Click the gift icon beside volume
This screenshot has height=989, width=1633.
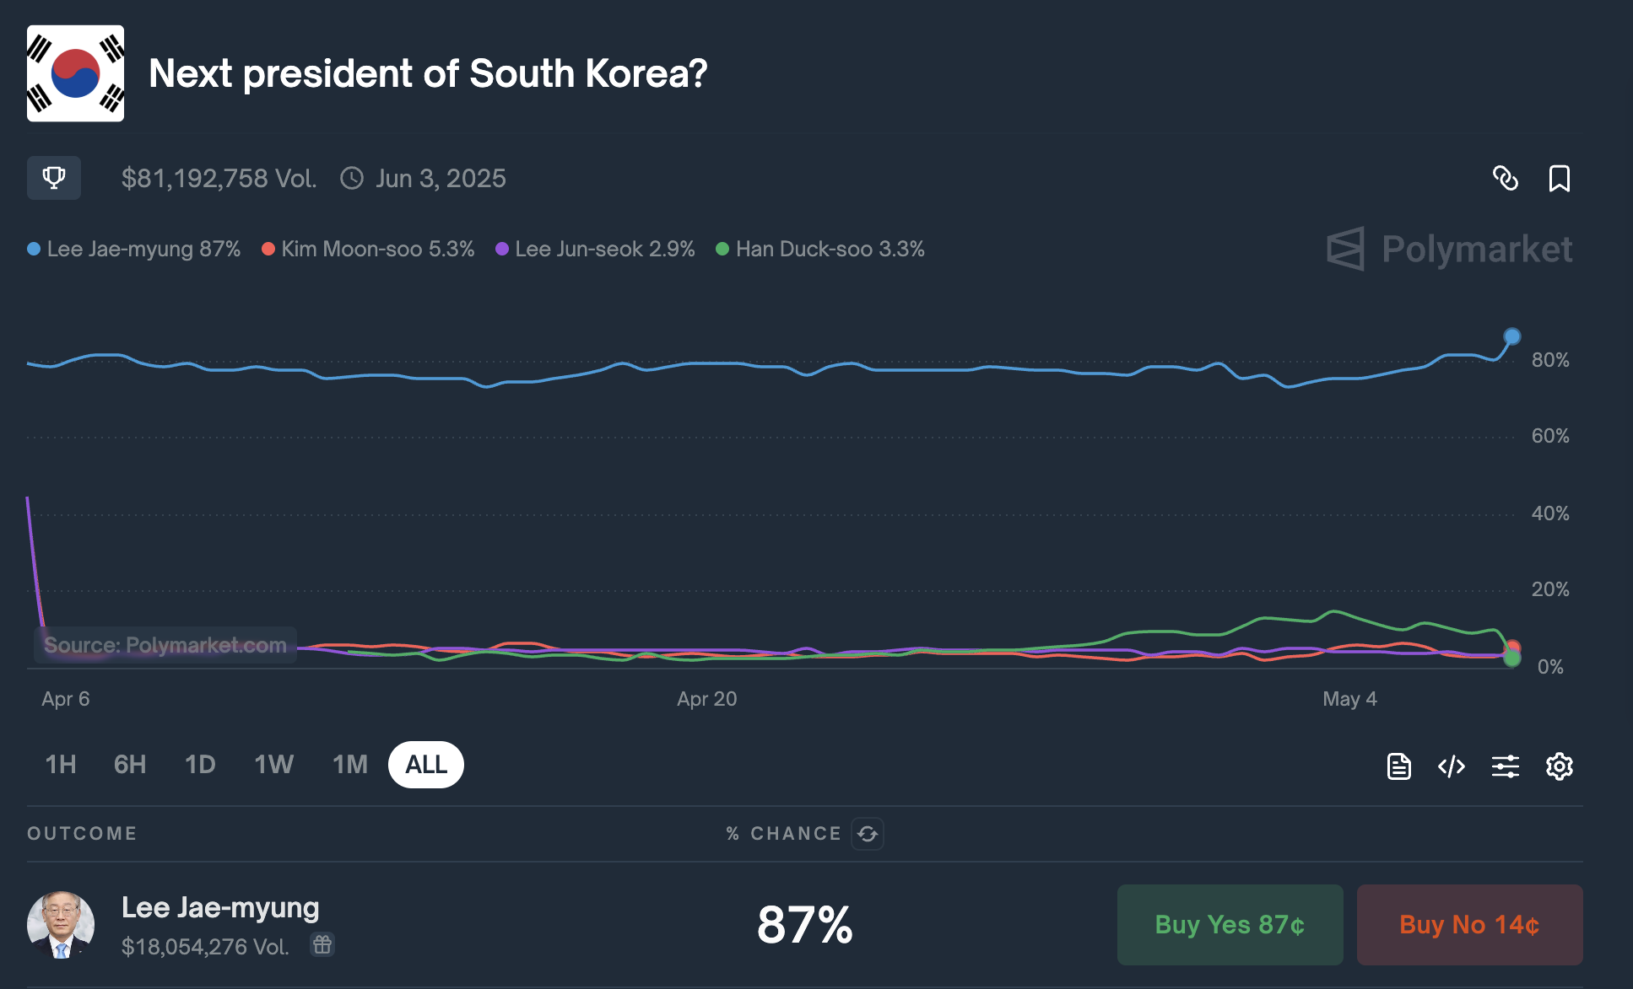[322, 945]
